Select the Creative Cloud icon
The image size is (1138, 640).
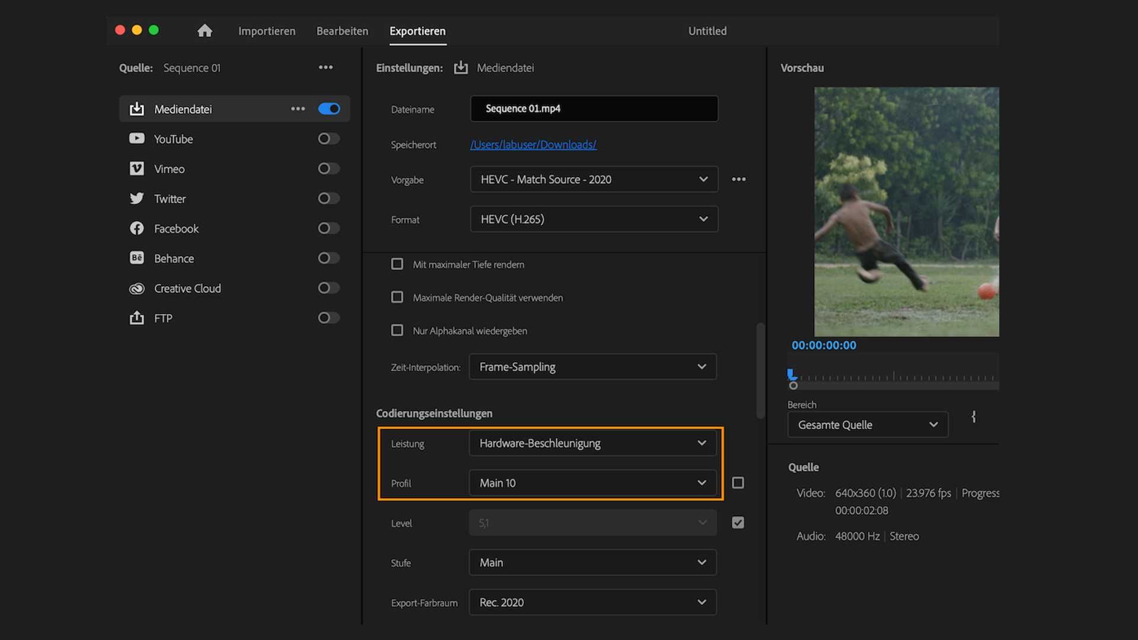[x=136, y=288]
